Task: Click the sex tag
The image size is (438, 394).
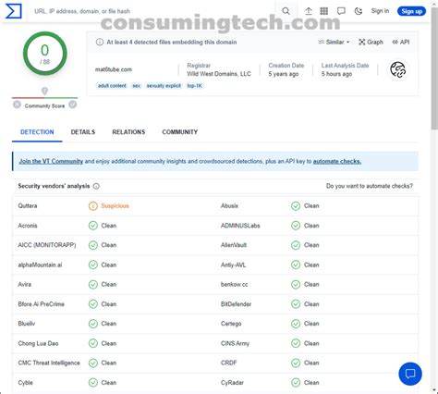Action: point(137,86)
